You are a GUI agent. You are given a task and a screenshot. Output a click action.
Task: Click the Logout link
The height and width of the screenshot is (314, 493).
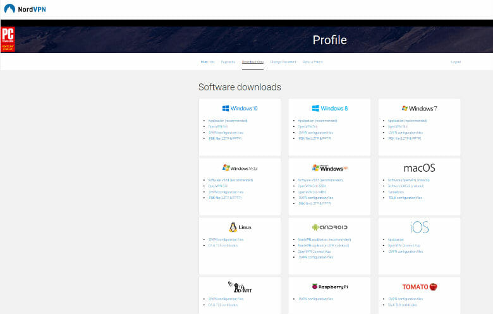point(456,62)
